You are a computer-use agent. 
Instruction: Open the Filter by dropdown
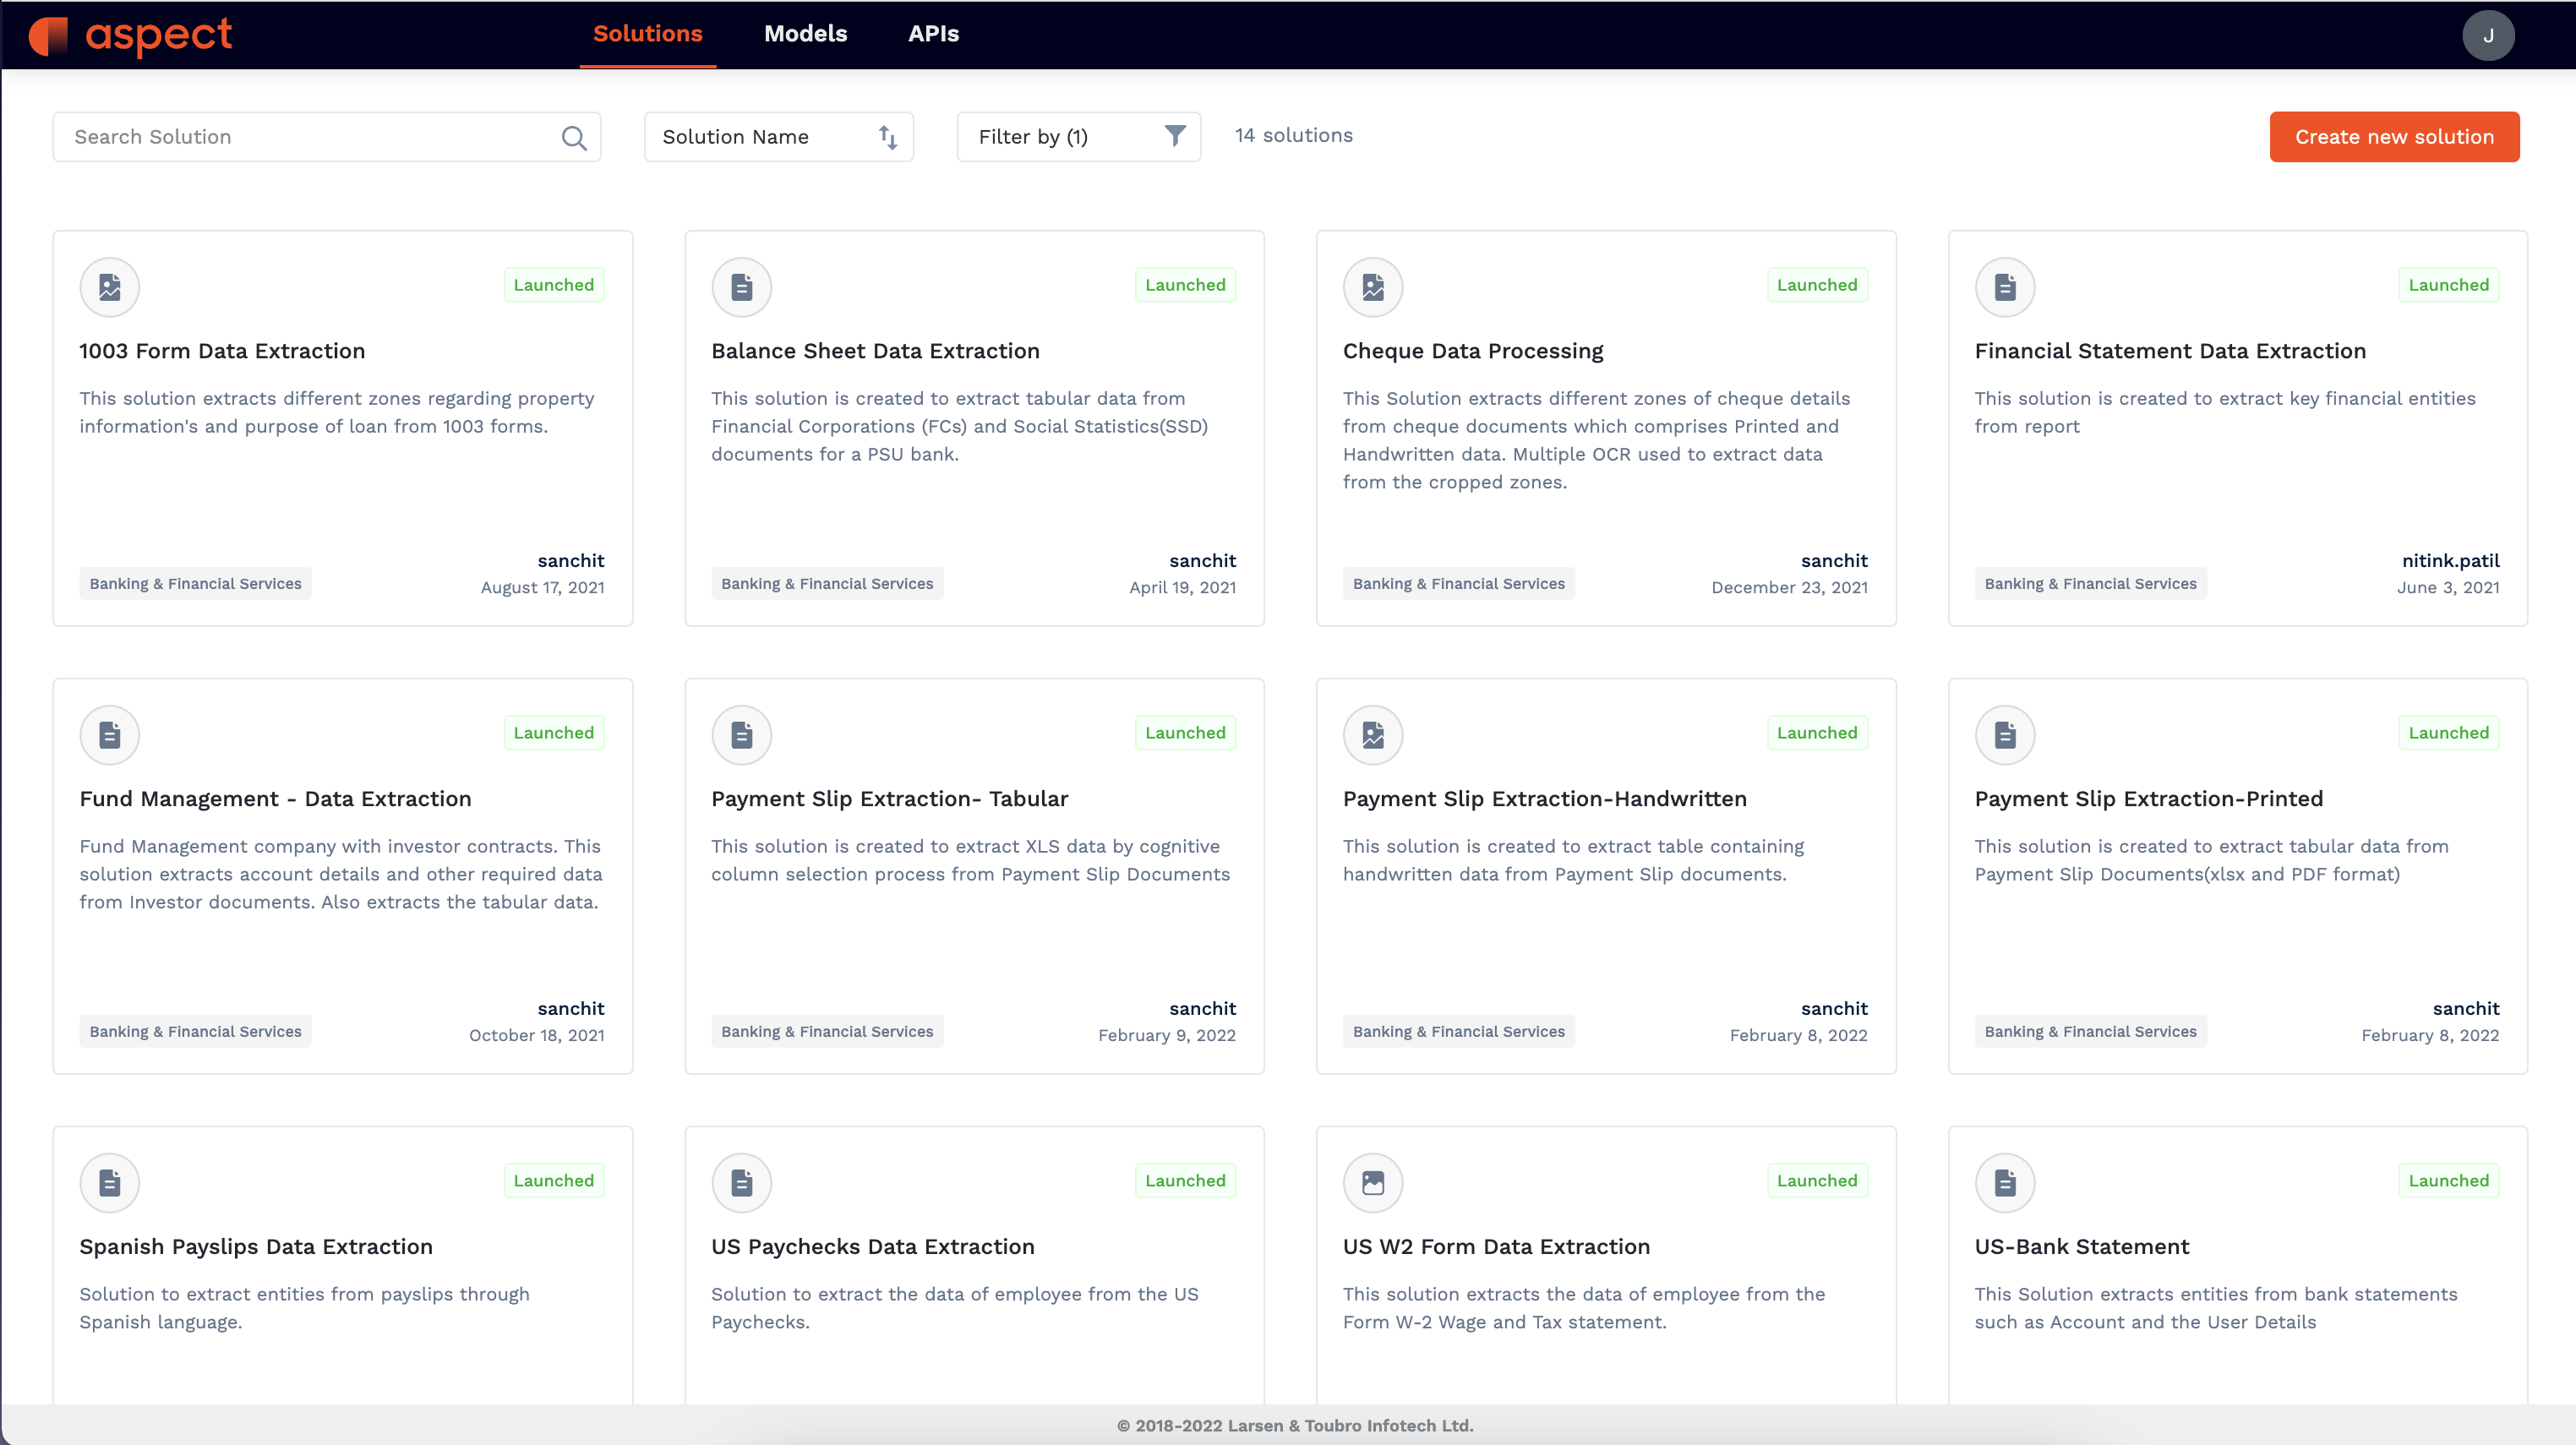tap(1078, 136)
